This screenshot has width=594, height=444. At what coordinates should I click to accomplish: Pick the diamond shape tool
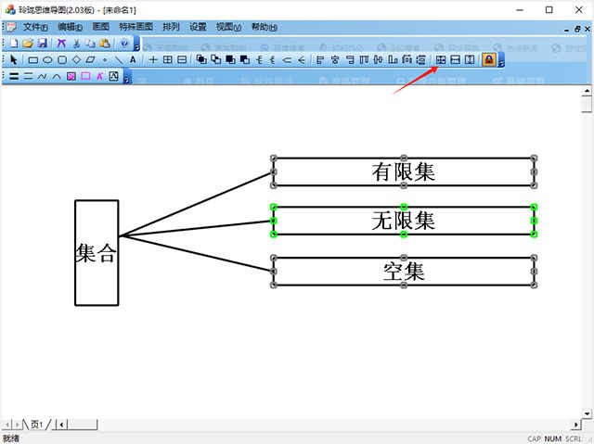(x=76, y=59)
